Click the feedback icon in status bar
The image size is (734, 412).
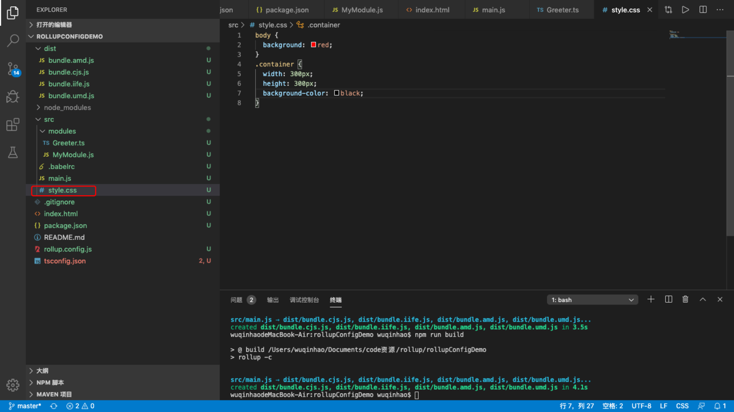click(x=701, y=406)
